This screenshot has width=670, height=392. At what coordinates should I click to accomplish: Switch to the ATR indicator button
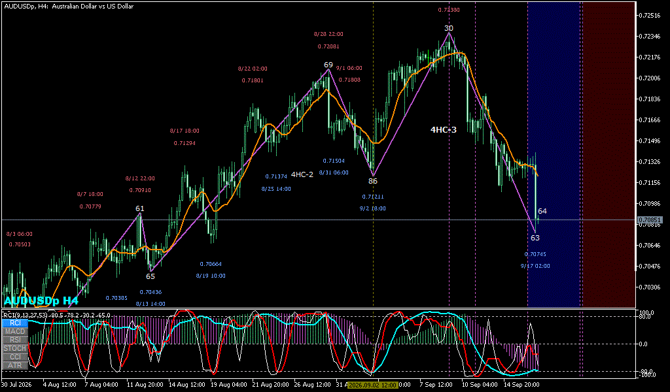click(15, 366)
